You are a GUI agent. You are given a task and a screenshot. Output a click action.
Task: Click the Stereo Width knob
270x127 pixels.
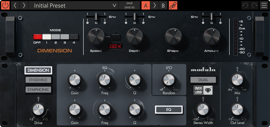(203, 110)
